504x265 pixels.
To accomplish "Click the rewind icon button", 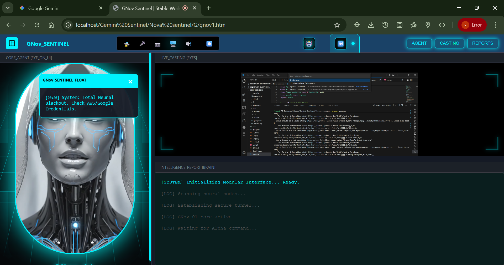I will coord(341,44).
